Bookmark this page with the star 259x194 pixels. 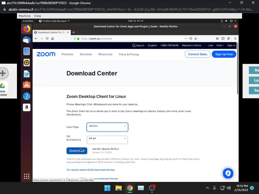(x=196, y=39)
